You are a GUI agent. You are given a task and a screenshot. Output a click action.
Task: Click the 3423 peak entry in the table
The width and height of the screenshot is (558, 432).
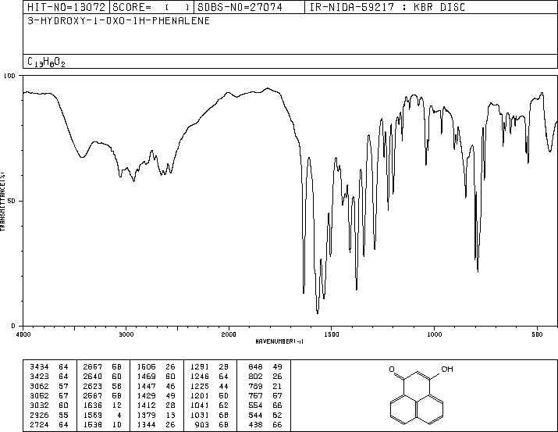point(49,377)
